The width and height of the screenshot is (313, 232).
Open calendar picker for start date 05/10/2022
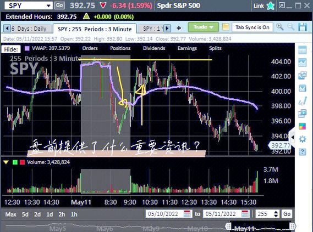tap(187, 214)
